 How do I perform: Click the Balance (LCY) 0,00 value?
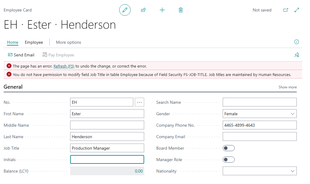(x=138, y=171)
